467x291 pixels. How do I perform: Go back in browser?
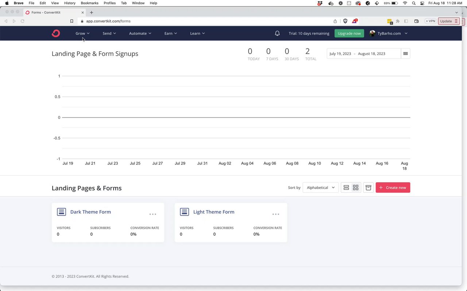point(6,21)
